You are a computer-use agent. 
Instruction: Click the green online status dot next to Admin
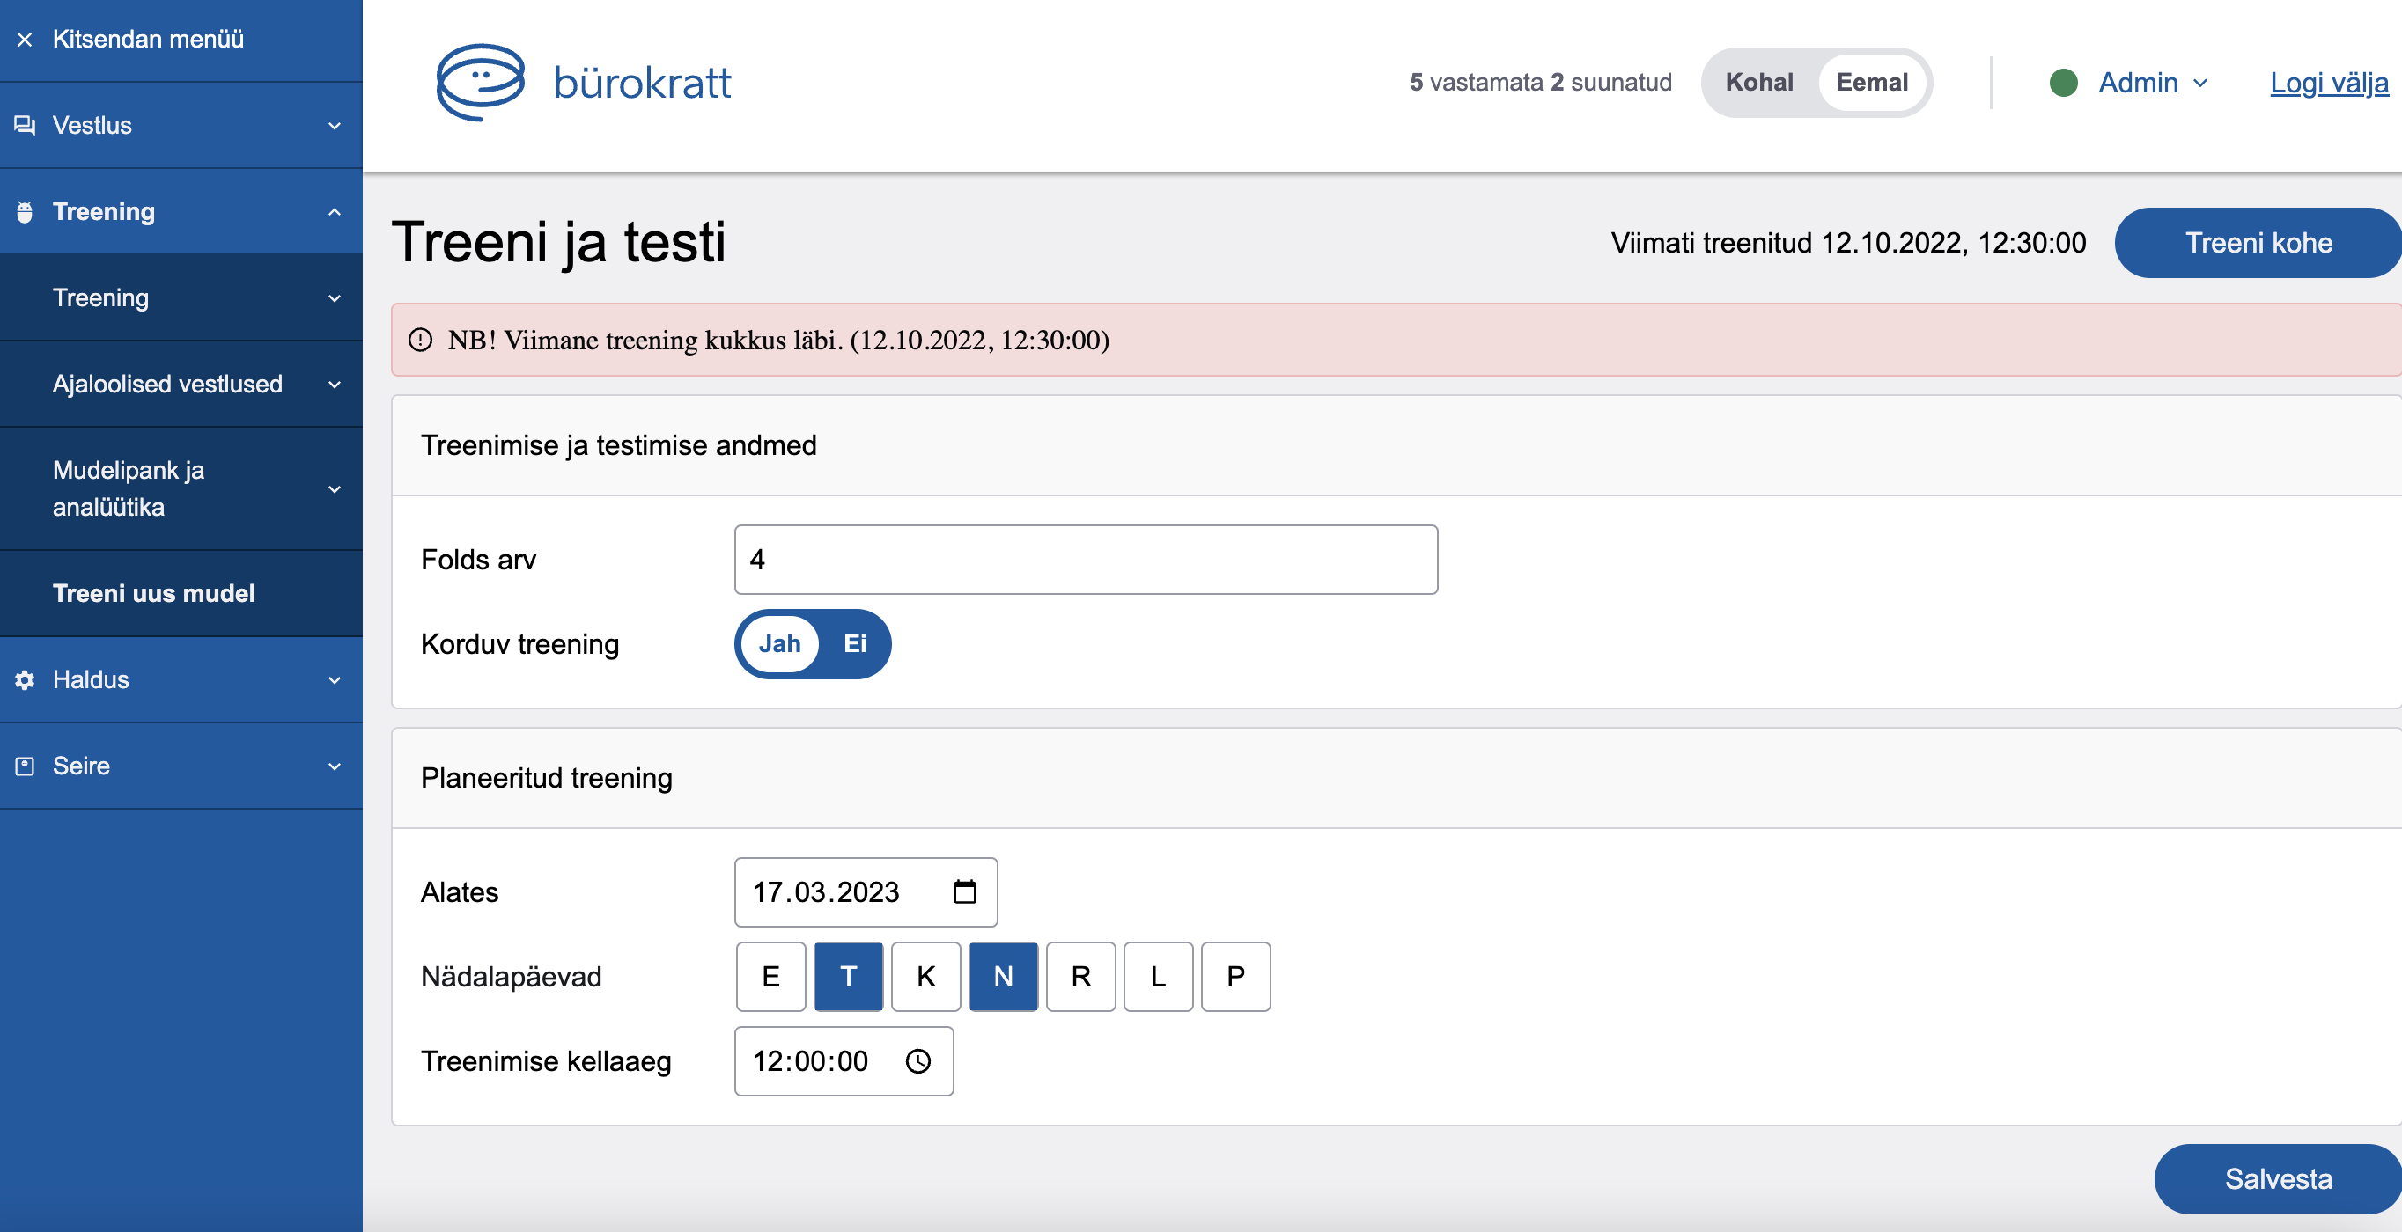2063,82
